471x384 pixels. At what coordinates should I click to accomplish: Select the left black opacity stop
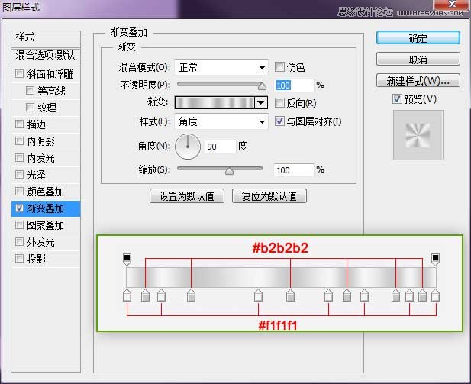click(127, 260)
